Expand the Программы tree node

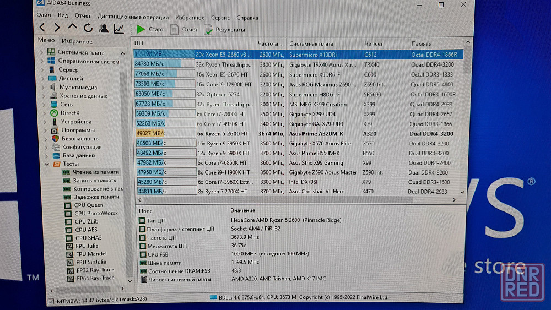[x=45, y=130]
